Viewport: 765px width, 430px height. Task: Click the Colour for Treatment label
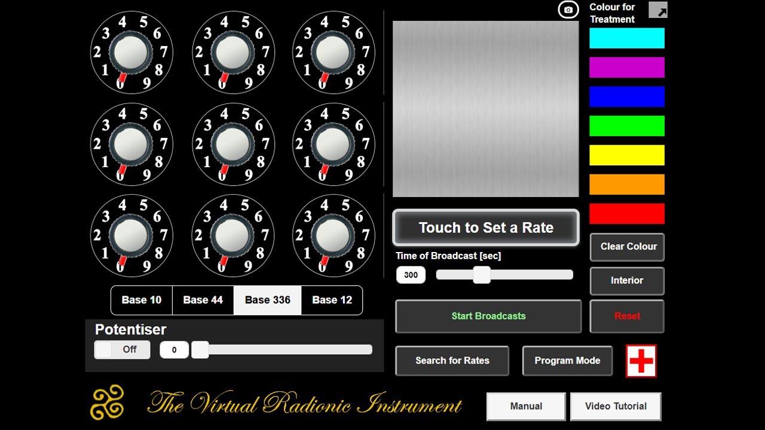pyautogui.click(x=613, y=13)
